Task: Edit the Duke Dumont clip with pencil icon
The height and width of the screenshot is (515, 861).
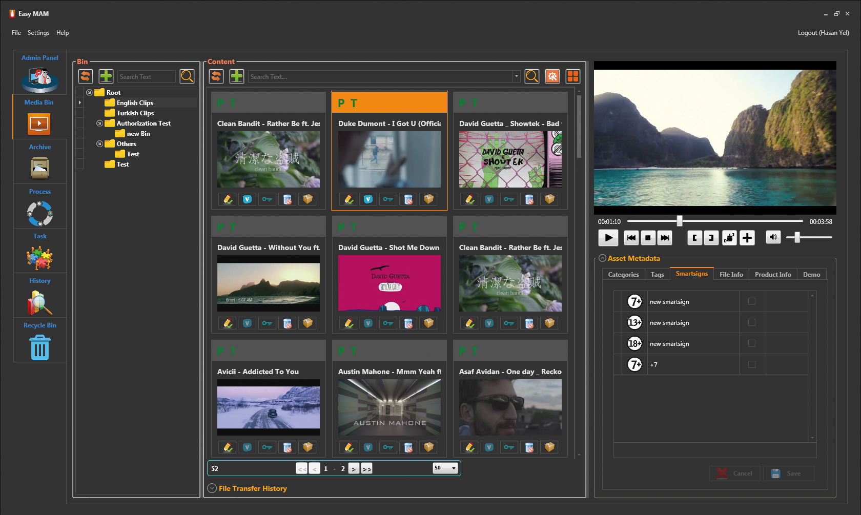Action: click(x=349, y=199)
